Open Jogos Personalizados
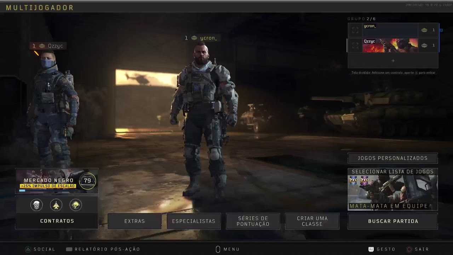This screenshot has height=255, width=453. coord(393,158)
